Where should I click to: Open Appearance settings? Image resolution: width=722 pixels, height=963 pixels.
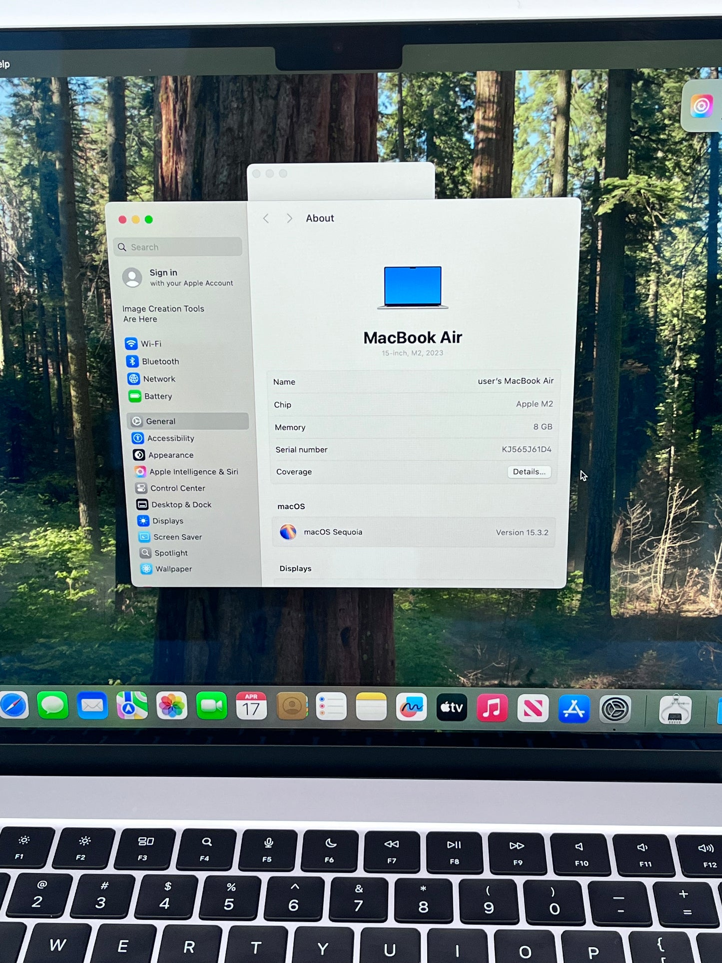(163, 455)
